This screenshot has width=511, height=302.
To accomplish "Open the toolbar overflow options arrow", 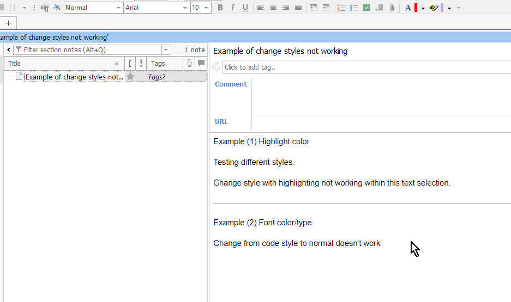I will pyautogui.click(x=459, y=8).
